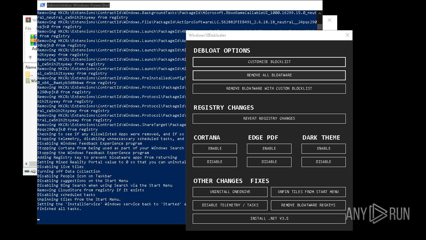This screenshot has width=426, height=240.
Task: Click the Name column header in WinRAR
Action: coord(31,67)
